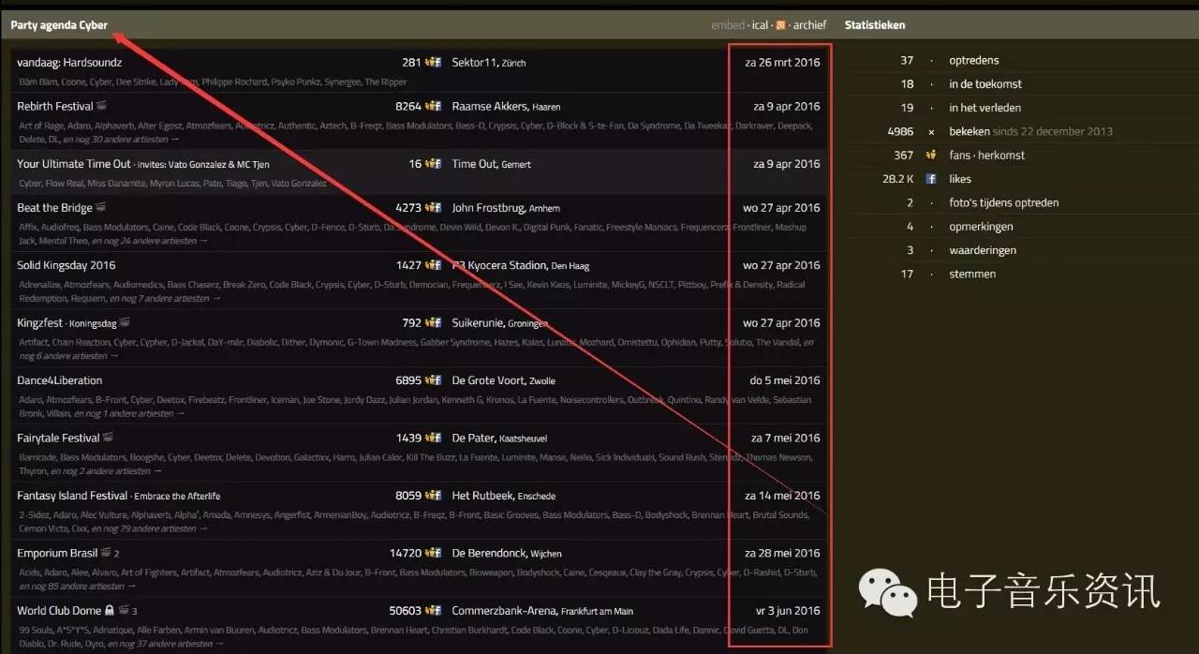
Task: Click the visitors icon next to 50603
Action: (433, 611)
